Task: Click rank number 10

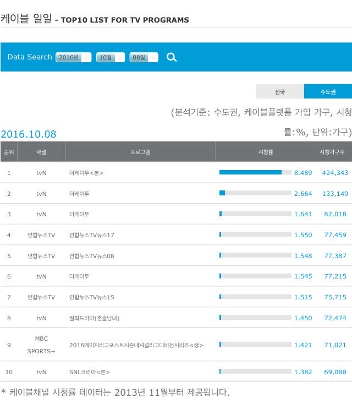Action: coord(9,372)
